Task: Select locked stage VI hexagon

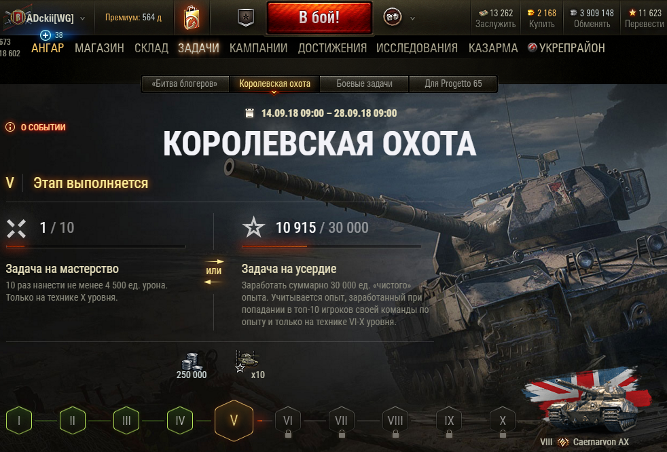Action: (x=288, y=421)
